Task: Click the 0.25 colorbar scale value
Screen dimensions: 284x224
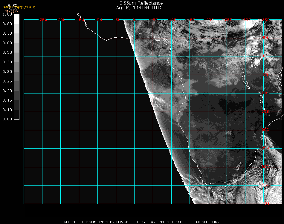Action: (x=7, y=81)
